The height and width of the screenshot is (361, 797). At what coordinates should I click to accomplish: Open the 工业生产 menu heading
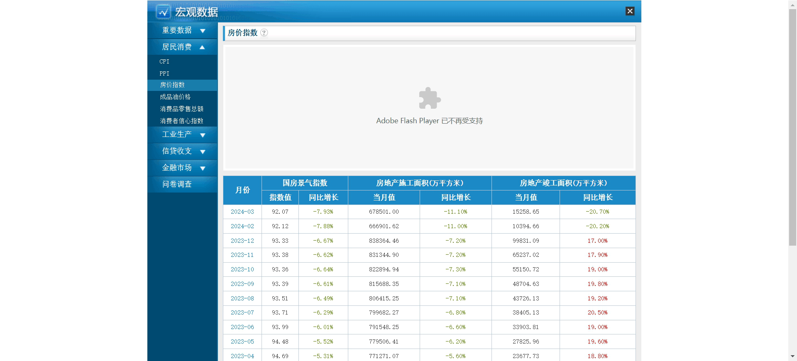(x=177, y=134)
